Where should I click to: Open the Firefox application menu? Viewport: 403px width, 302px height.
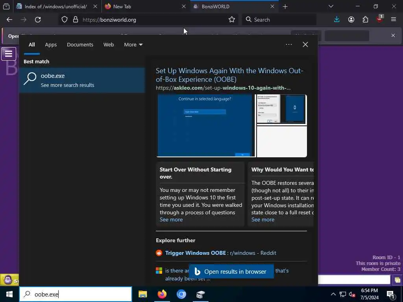(394, 20)
